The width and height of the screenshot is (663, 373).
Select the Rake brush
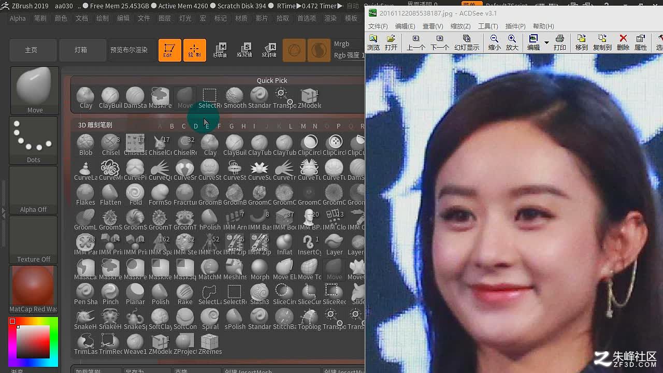pyautogui.click(x=185, y=294)
